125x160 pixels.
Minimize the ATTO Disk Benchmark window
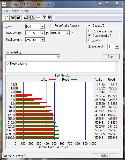point(100,3)
